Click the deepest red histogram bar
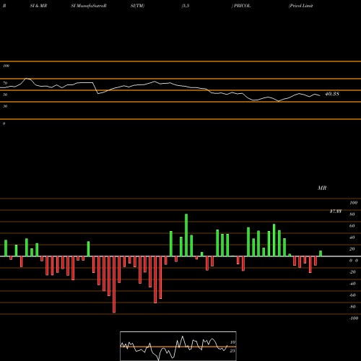 point(114,284)
